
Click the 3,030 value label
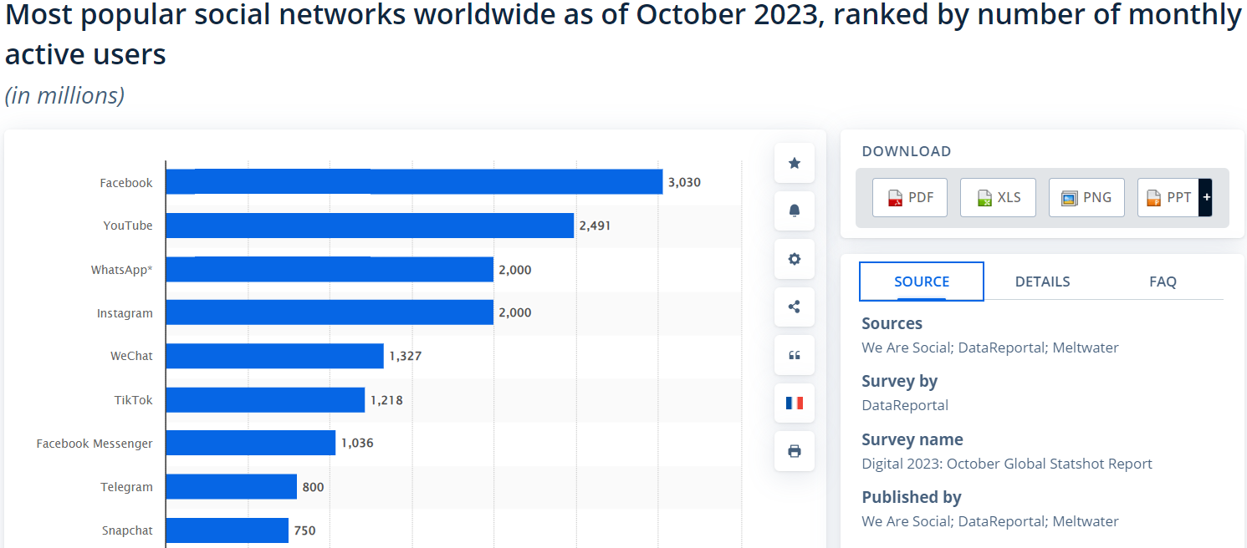tap(684, 182)
